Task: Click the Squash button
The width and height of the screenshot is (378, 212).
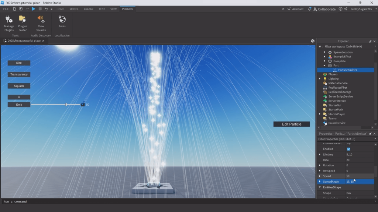Action: [19, 86]
